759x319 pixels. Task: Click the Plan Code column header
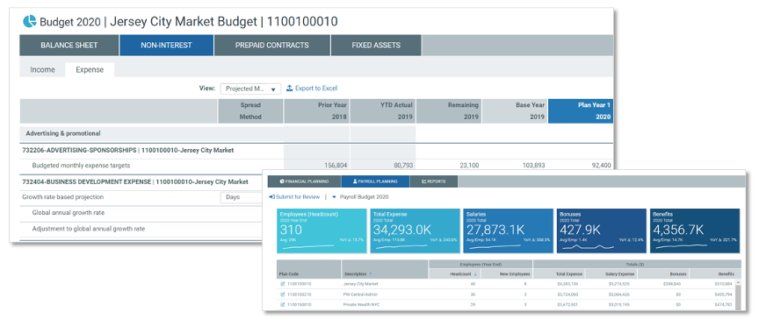309,269
